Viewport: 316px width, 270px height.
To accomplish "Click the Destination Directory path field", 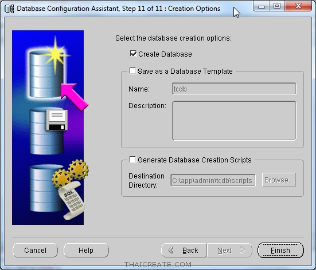I will [213, 180].
